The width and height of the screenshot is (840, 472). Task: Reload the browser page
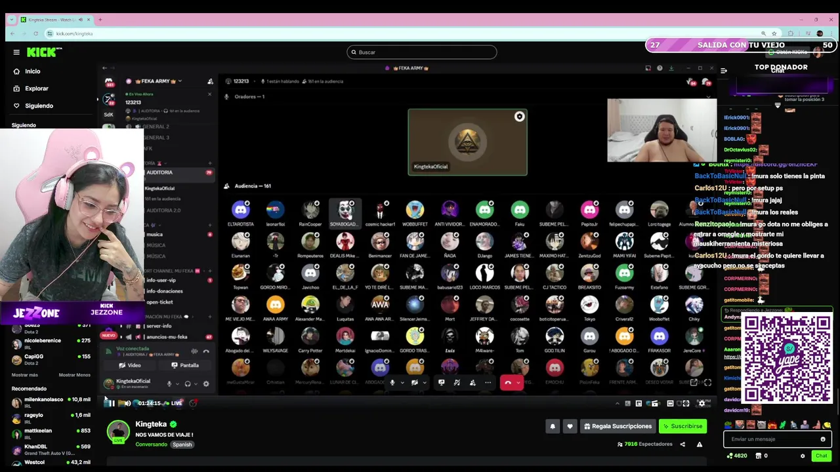(x=36, y=33)
